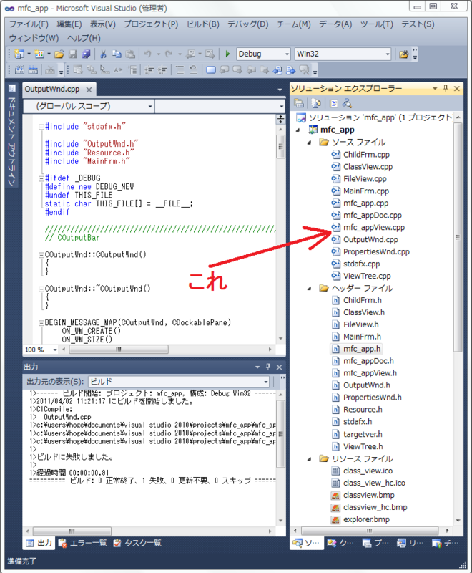Viewport: 472px width, 573px height.
Task: Open the File menu
Action: coord(29,24)
